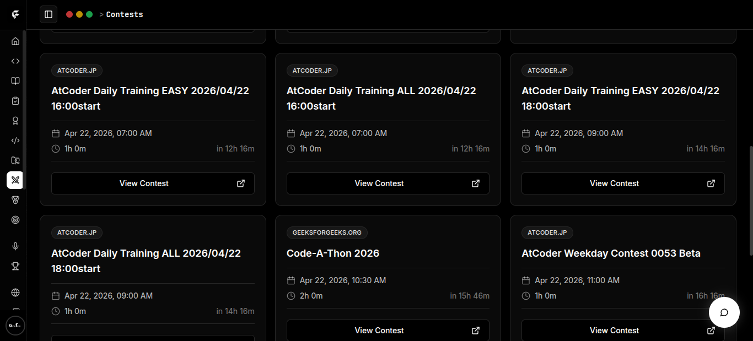Click the Apr 22, 2026, 11:00 AM date
753x341 pixels.
click(577, 280)
